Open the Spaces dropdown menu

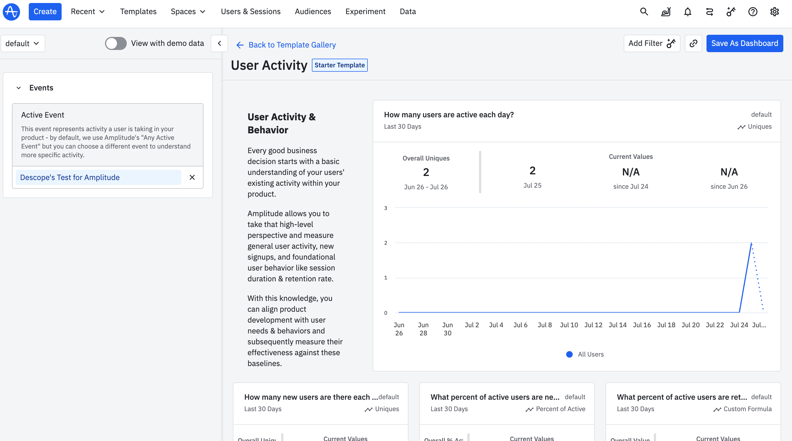[x=188, y=12]
